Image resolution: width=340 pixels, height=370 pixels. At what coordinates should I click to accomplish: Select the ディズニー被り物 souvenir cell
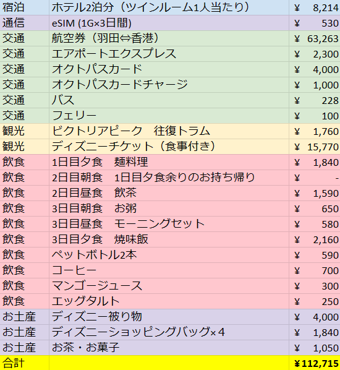169,317
